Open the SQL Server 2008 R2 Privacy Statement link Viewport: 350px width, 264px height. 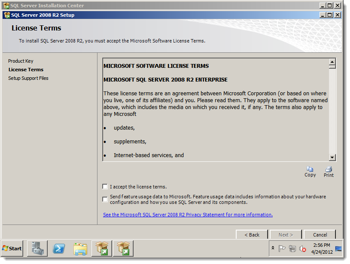pos(188,215)
